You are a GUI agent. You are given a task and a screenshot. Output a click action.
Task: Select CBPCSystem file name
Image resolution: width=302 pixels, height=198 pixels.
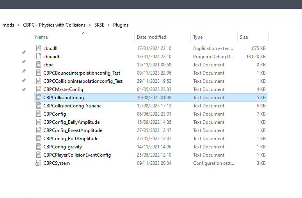click(x=57, y=163)
